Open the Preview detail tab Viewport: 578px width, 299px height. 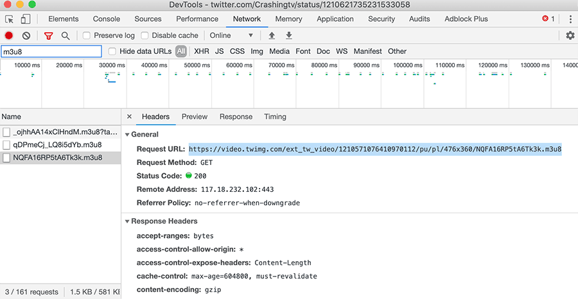point(195,117)
